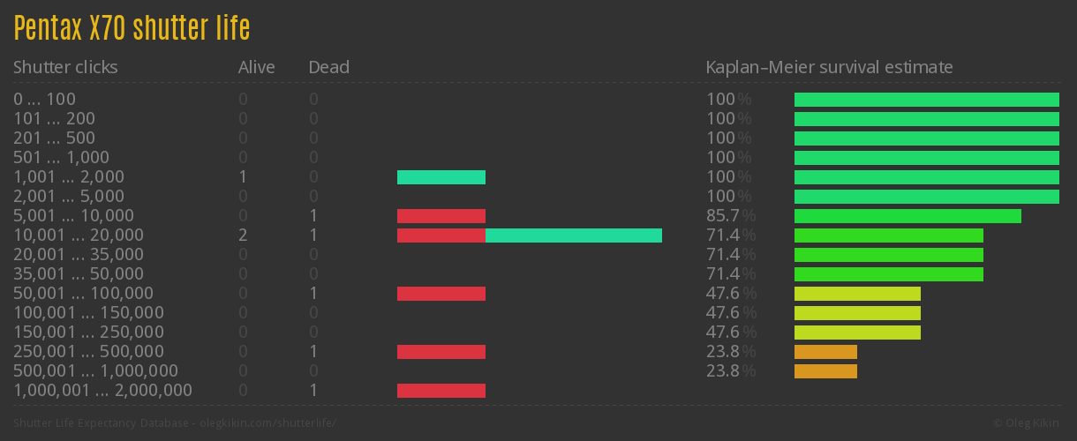Click the survival bar in the 0 … 100 row
This screenshot has width=1077, height=441.
click(x=926, y=100)
